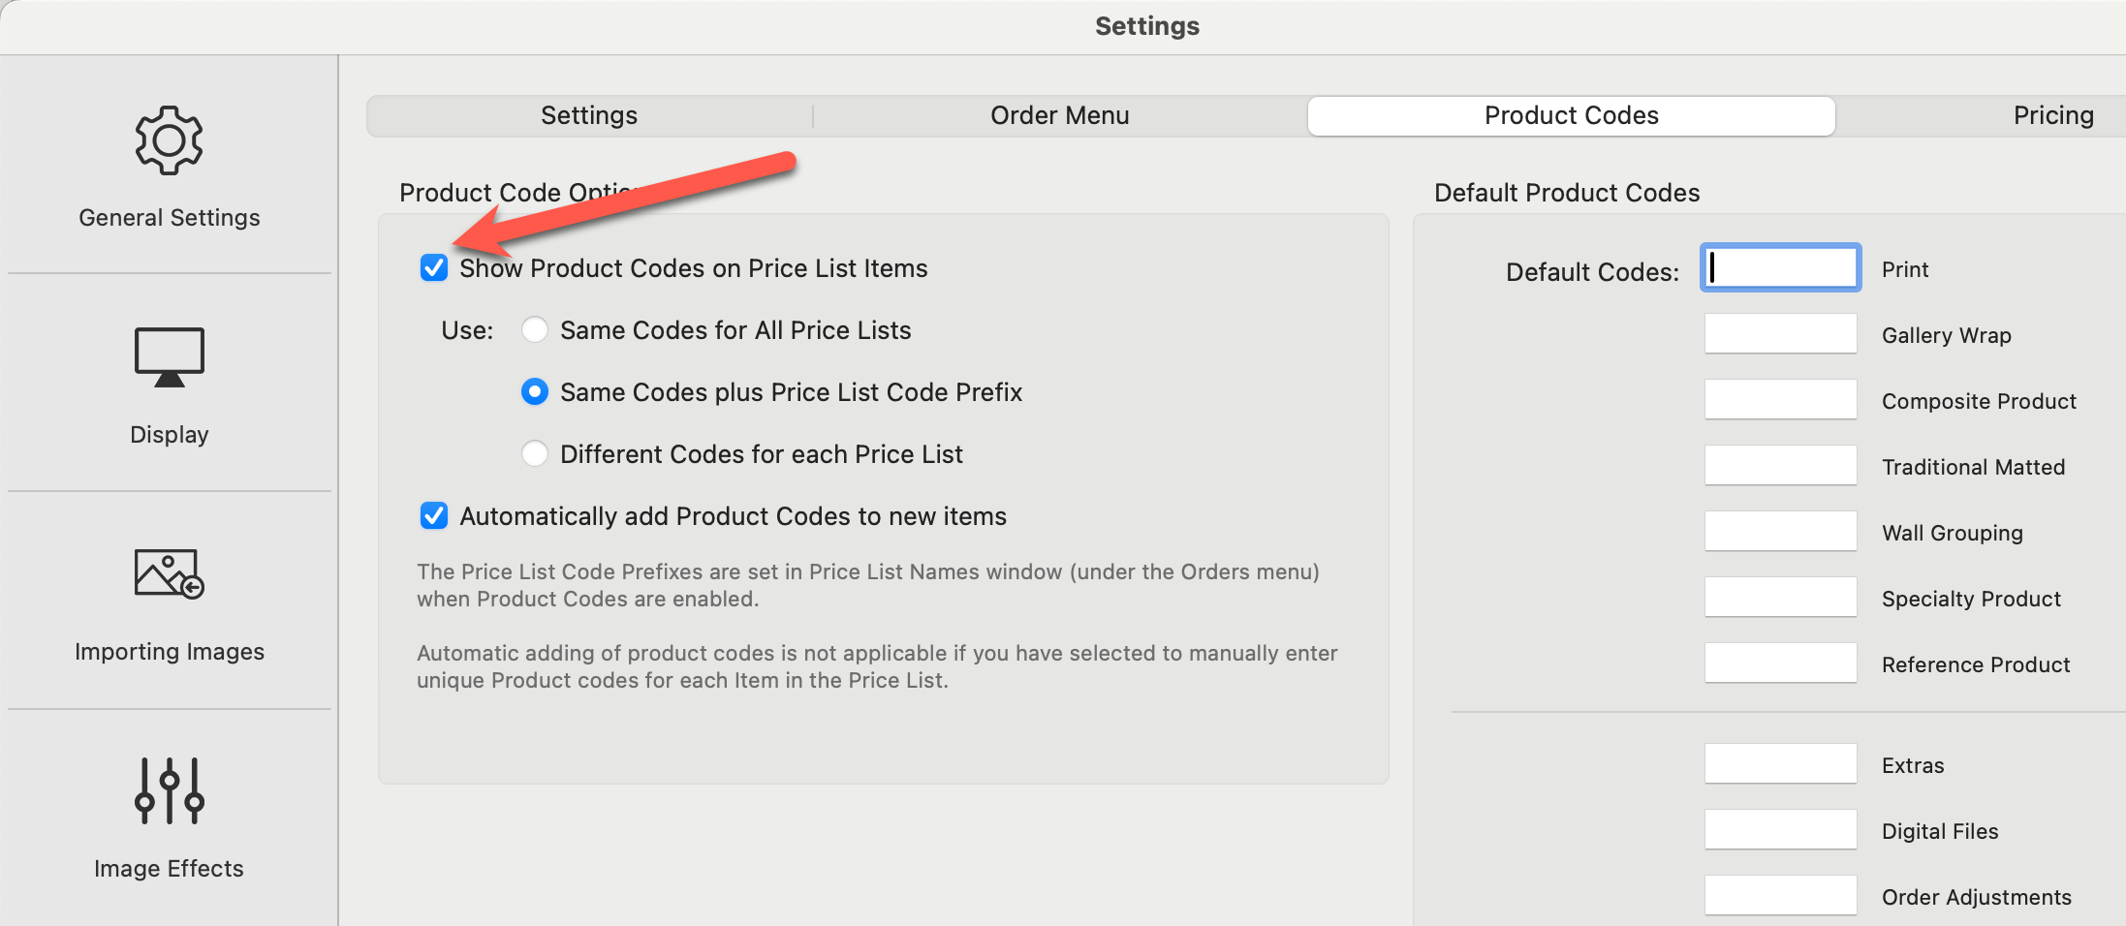Open Importing Images sidebar icon
Screen dimensions: 2126x926
(169, 573)
